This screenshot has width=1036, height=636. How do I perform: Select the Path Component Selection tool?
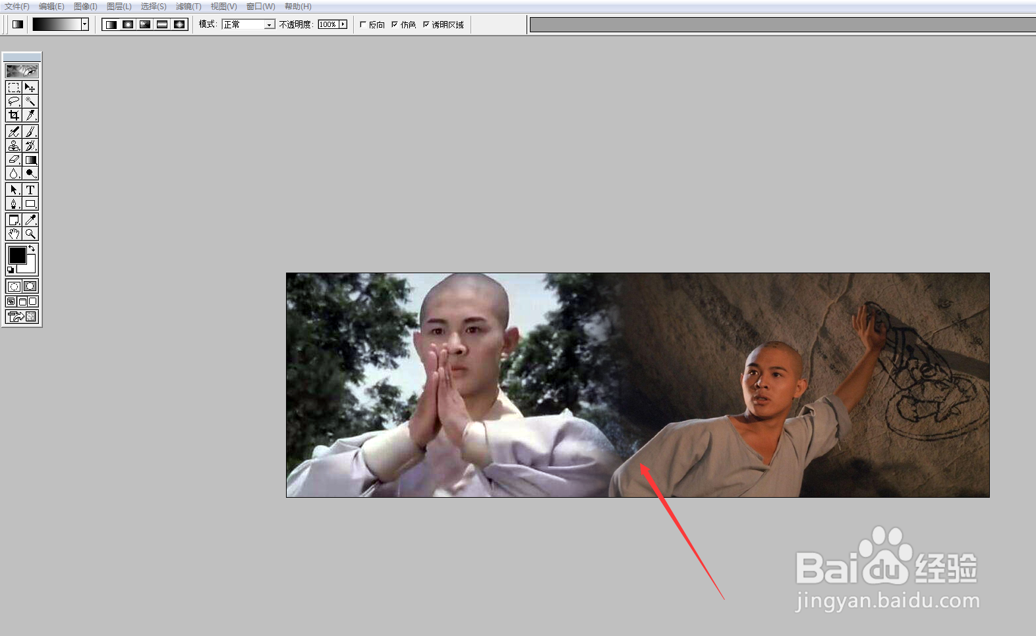(14, 190)
